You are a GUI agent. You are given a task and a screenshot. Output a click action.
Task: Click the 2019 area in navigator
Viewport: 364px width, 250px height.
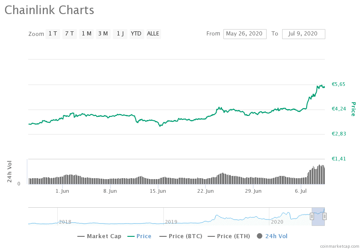[171, 221]
